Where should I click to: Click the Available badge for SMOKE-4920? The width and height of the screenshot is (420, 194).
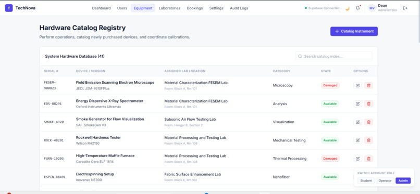(330, 122)
